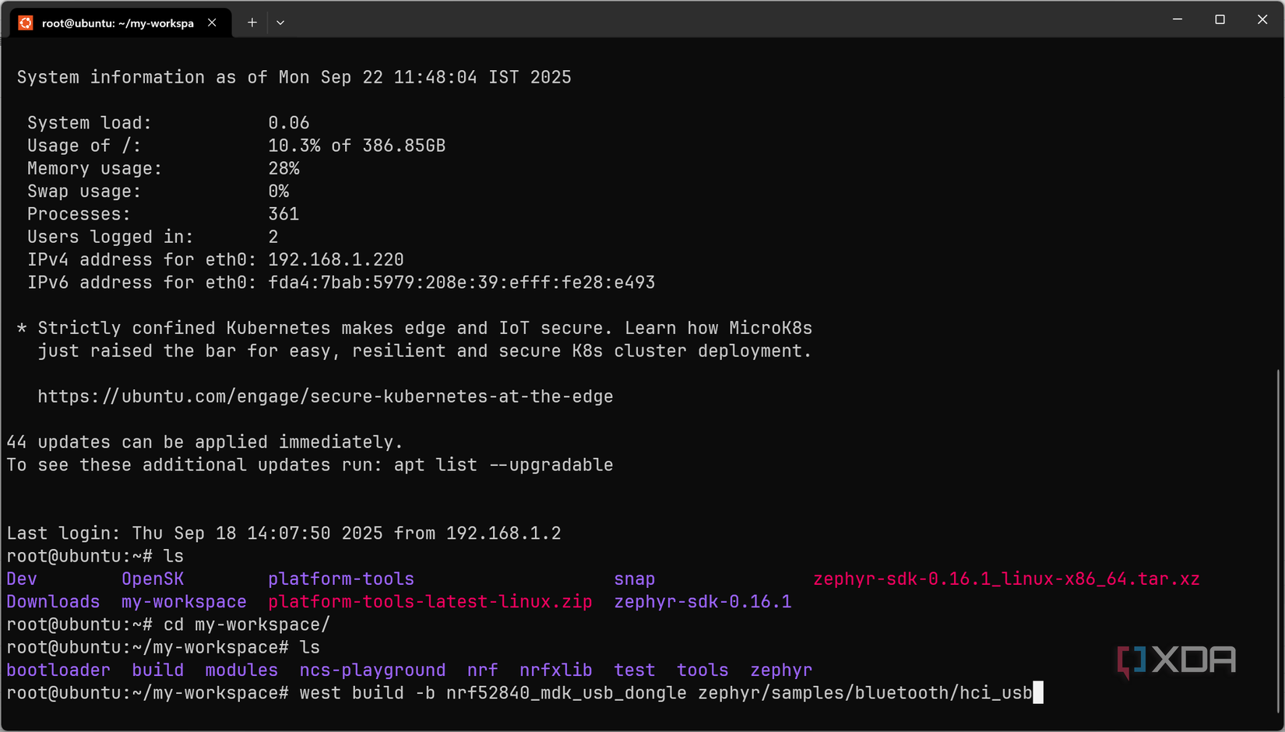Click the zephyr directory in workspace listing

[781, 670]
